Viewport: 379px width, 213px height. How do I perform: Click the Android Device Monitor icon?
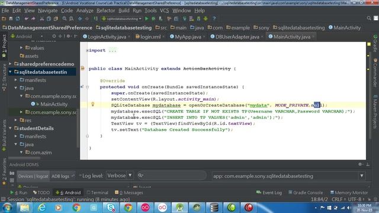click(205, 18)
